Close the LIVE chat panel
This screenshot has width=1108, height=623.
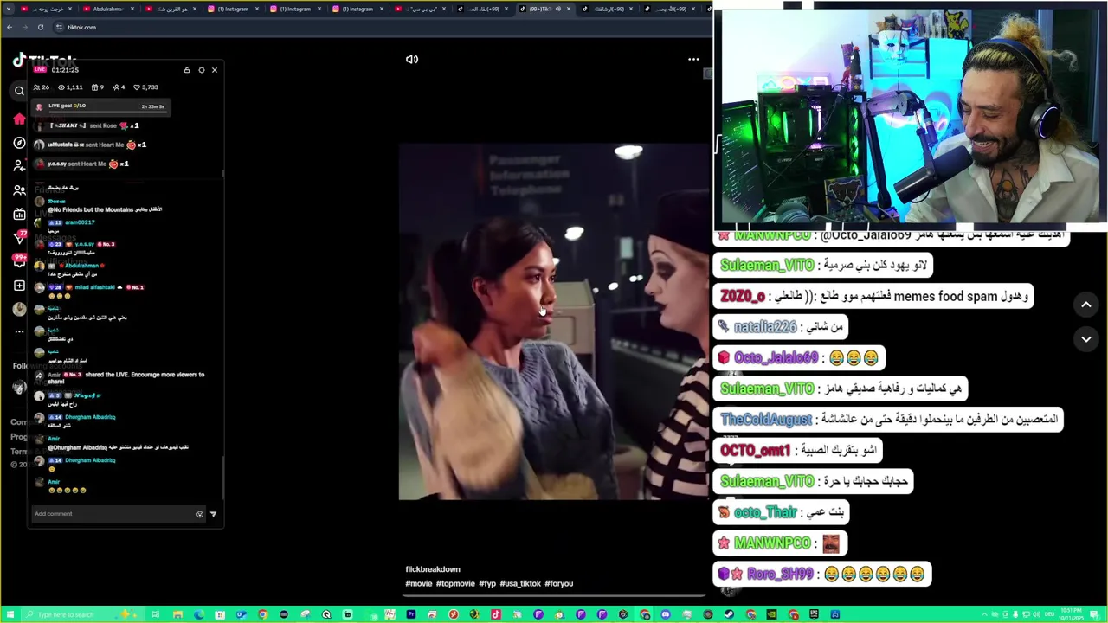point(215,70)
